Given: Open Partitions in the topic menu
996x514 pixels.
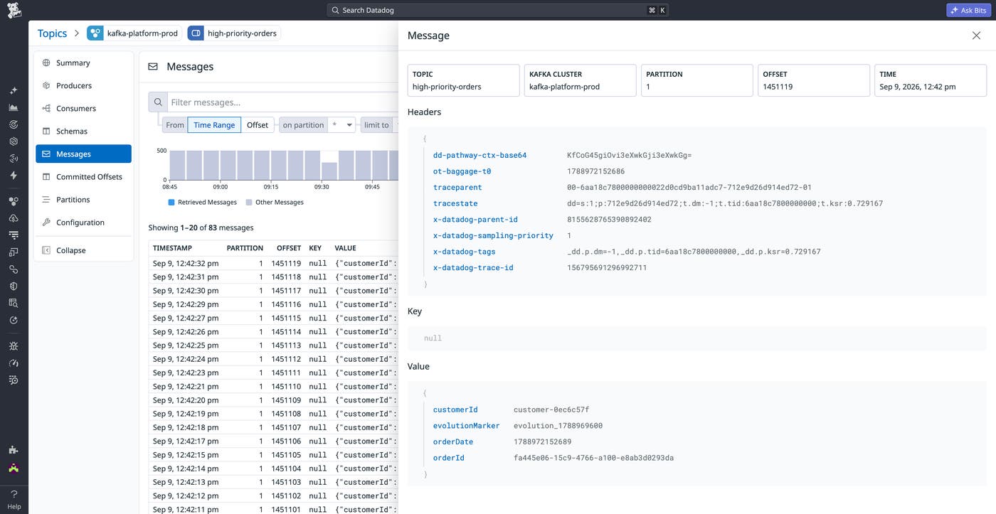Looking at the screenshot, I should tap(83, 199).
